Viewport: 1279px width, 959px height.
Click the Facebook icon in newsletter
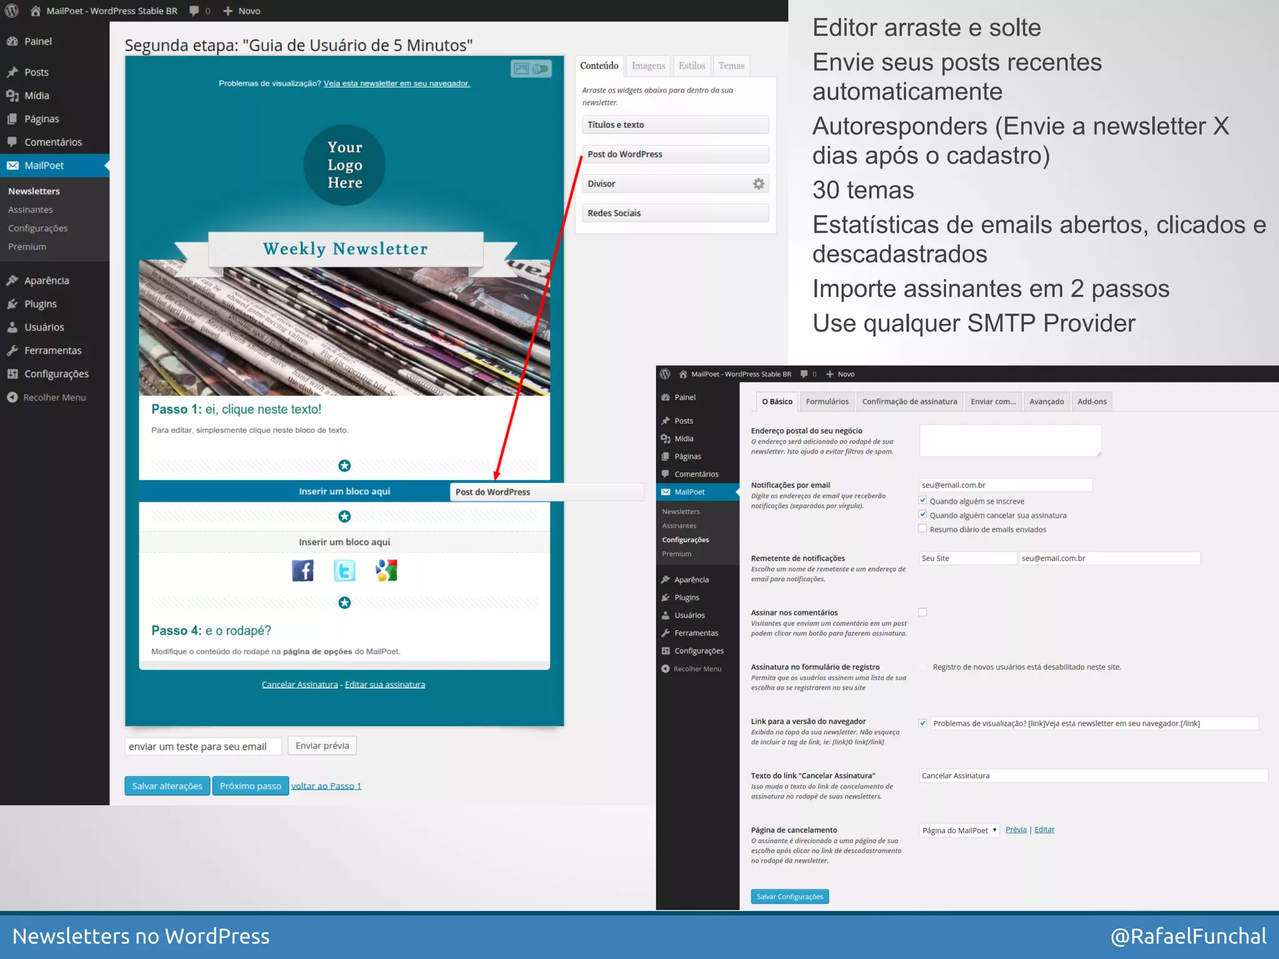pyautogui.click(x=303, y=570)
